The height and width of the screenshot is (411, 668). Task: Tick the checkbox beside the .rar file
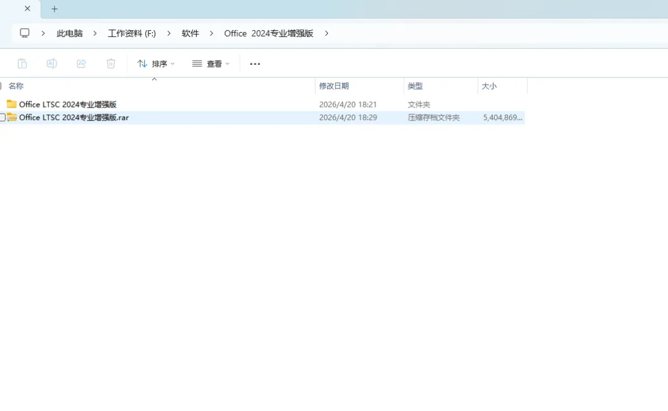[x=2, y=117]
